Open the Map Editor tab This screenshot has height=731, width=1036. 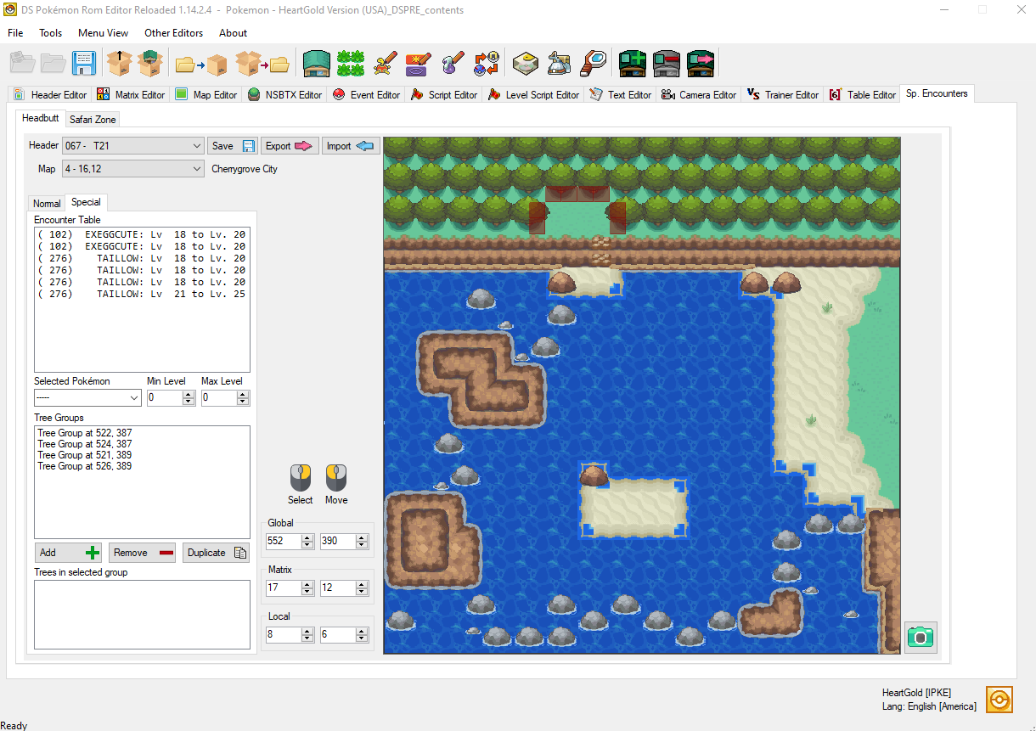tap(206, 94)
